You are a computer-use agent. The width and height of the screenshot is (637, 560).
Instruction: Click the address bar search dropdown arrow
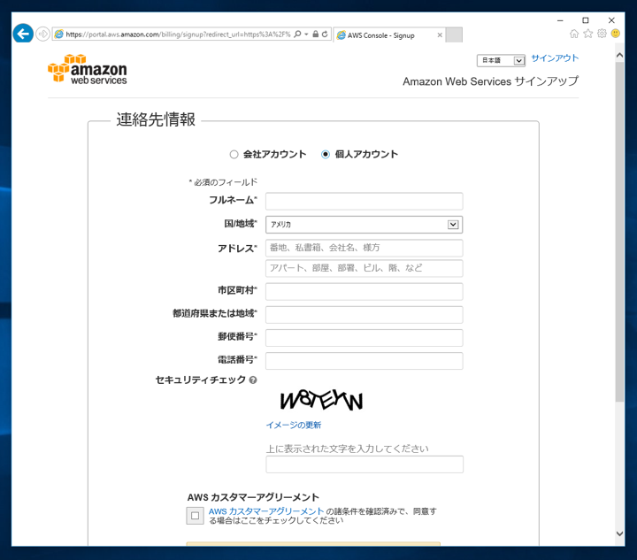click(306, 35)
